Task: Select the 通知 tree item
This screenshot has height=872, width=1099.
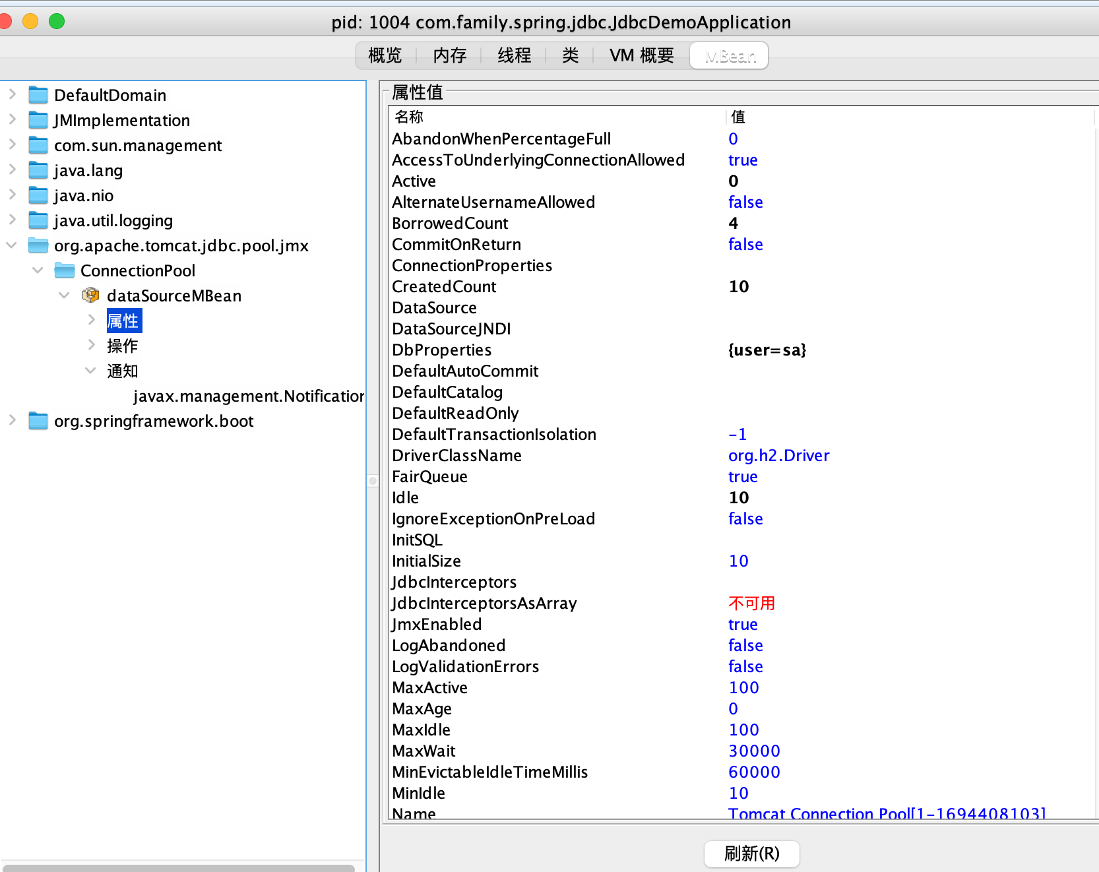Action: (123, 371)
